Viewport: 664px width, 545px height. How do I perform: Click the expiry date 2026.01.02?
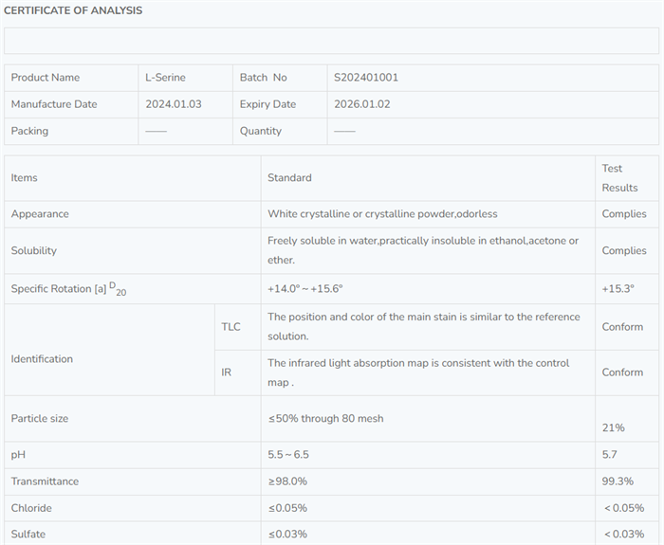(362, 104)
